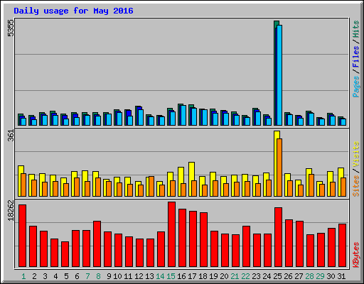The width and height of the screenshot is (364, 284).
Task: Click the 'Pages' legend label
Action: pyautogui.click(x=356, y=87)
